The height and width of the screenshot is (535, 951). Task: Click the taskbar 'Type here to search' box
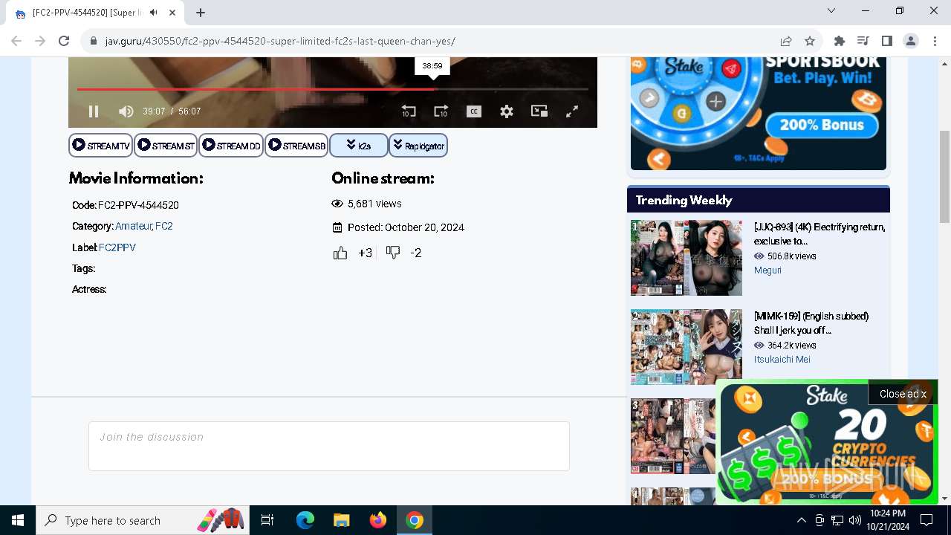point(143,520)
